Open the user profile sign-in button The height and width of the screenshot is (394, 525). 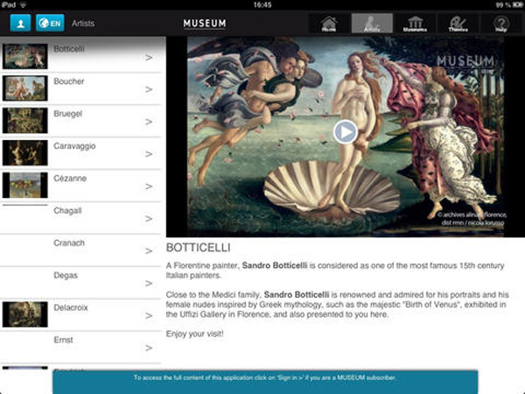pyautogui.click(x=20, y=23)
